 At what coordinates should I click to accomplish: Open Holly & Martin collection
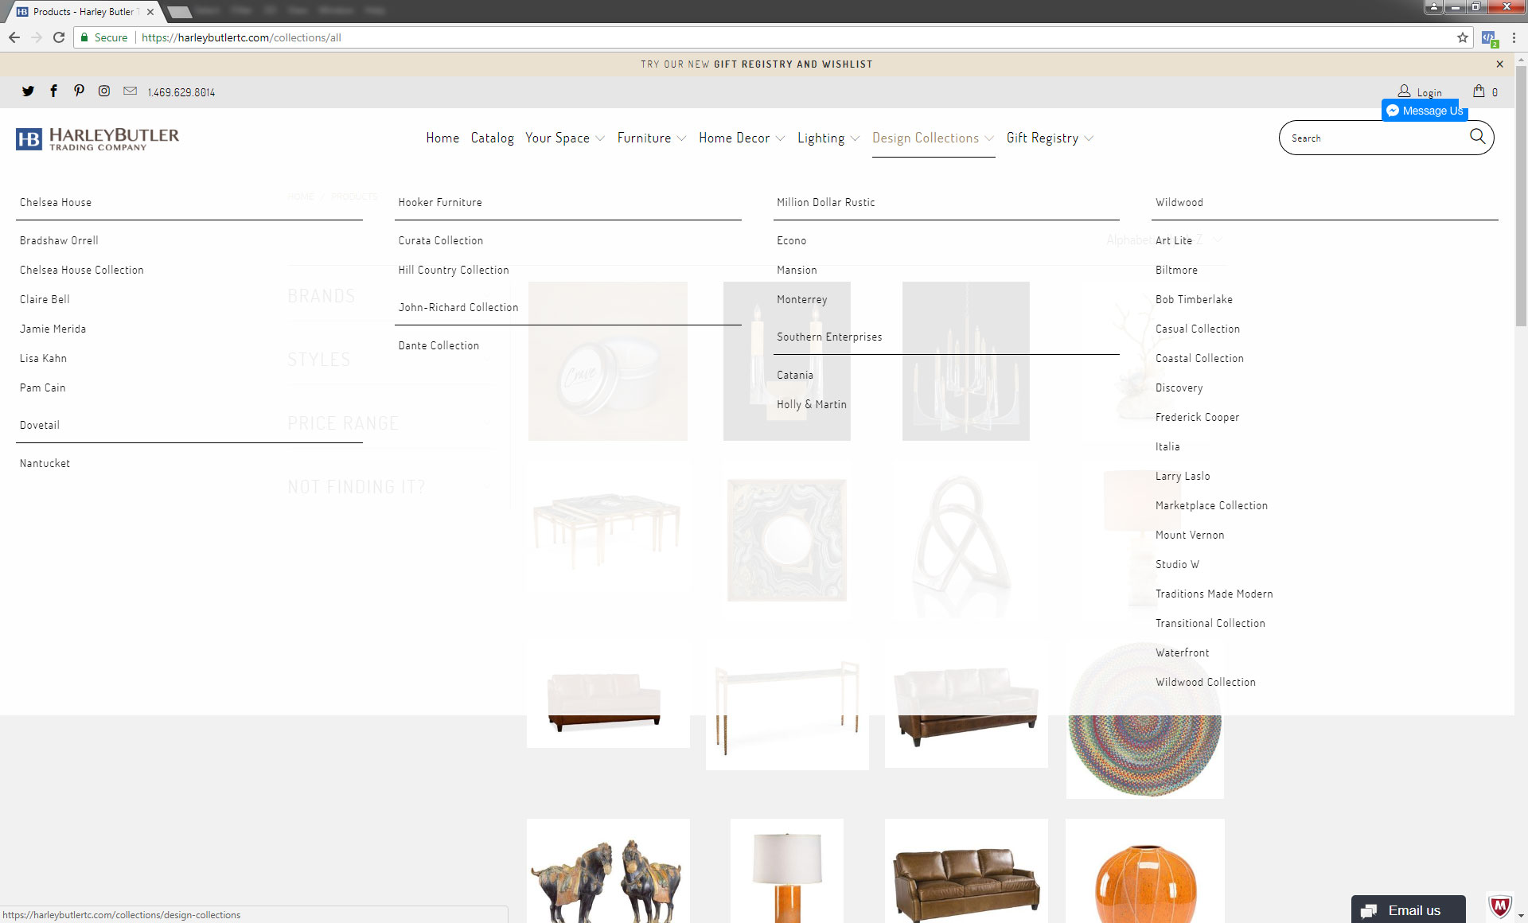(812, 404)
